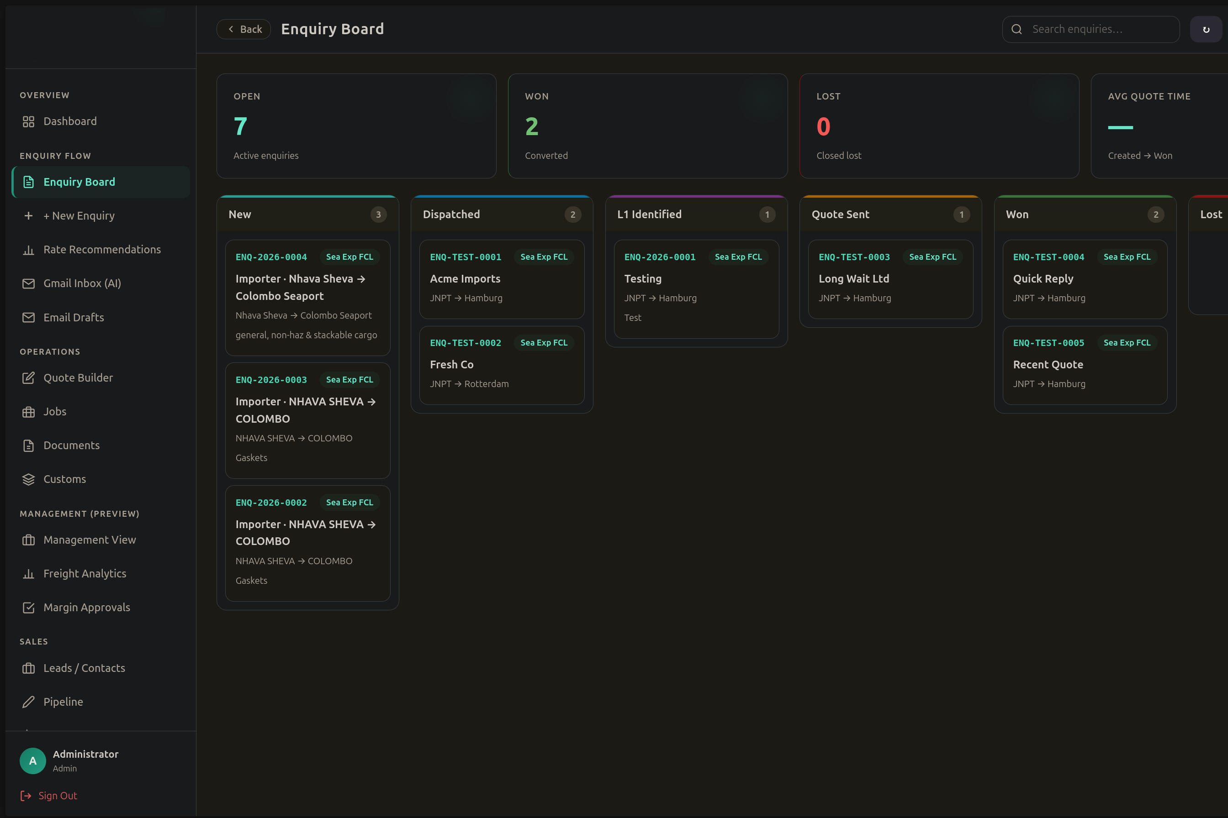Click the Freight Analytics chart icon

pos(28,574)
